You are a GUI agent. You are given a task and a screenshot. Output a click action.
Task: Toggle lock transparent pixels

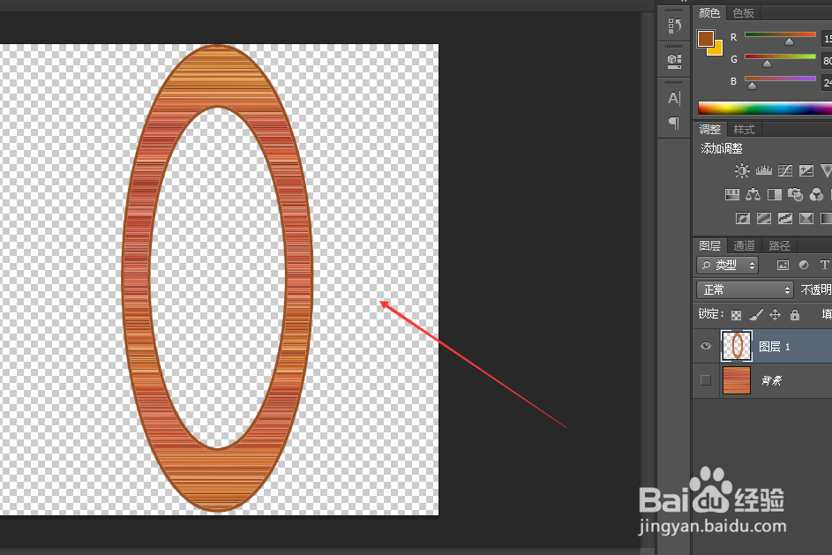pos(736,315)
